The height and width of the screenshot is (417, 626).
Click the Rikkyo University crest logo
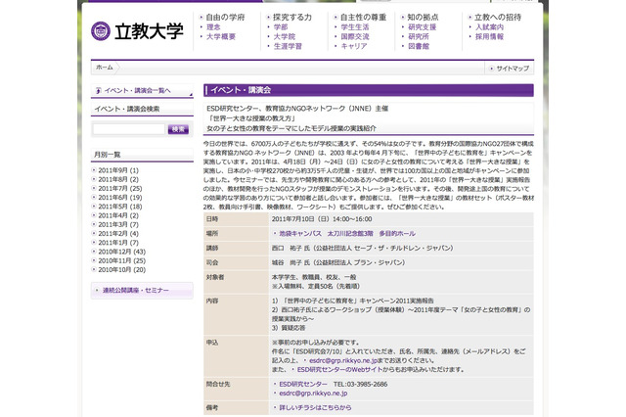tap(101, 31)
